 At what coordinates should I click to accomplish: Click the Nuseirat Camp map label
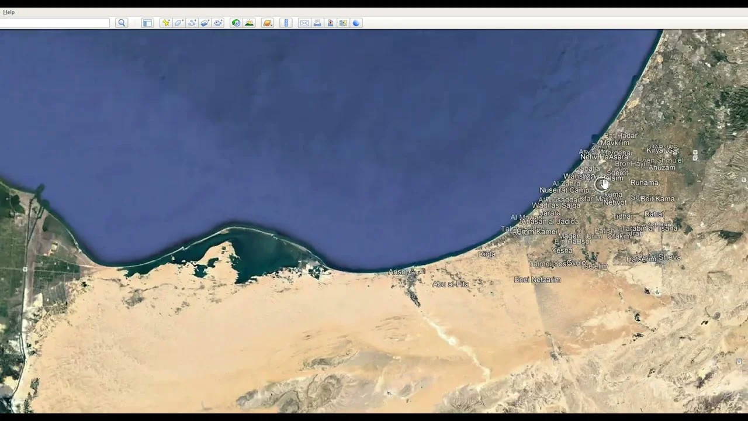point(564,190)
